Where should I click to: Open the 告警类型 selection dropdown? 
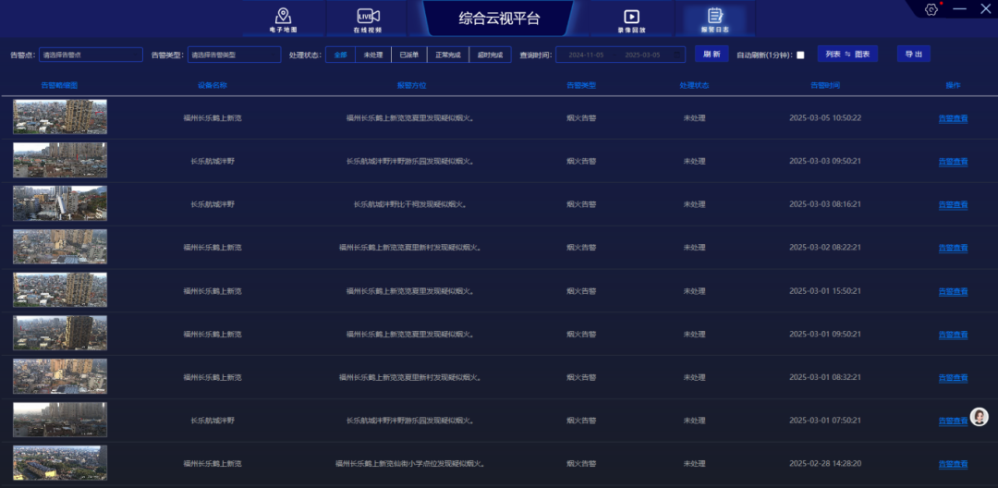point(234,55)
